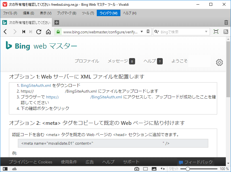Screen dimensions: 231x172
Task: Select the Bing Webmaster tab
Action: click(26, 22)
